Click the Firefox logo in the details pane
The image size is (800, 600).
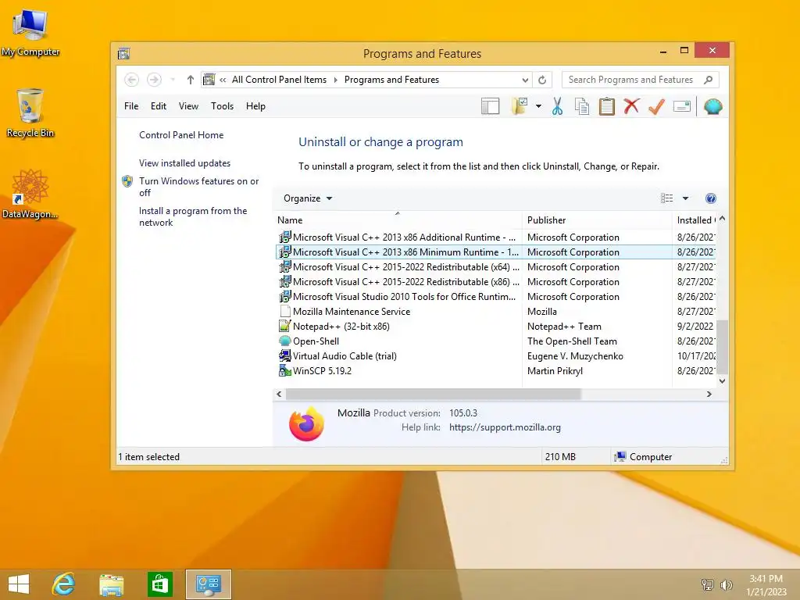[x=306, y=424]
